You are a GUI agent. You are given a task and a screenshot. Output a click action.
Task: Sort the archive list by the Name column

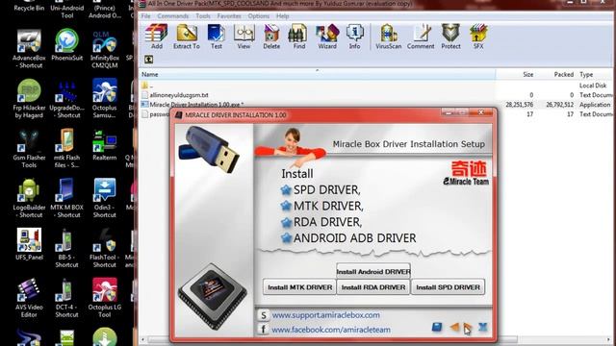[317, 74]
